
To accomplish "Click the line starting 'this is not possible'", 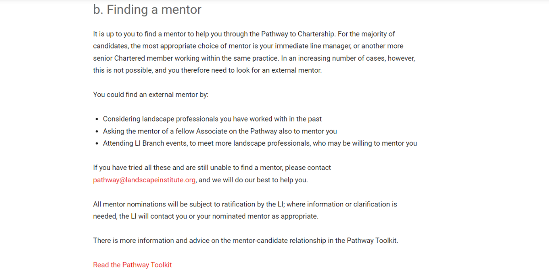I will tap(207, 70).
